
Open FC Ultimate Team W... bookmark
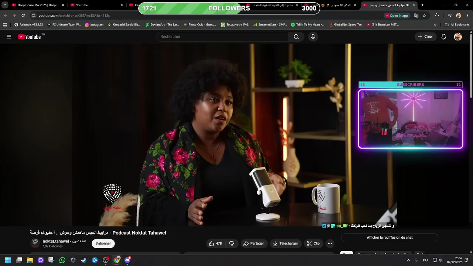(x=64, y=25)
